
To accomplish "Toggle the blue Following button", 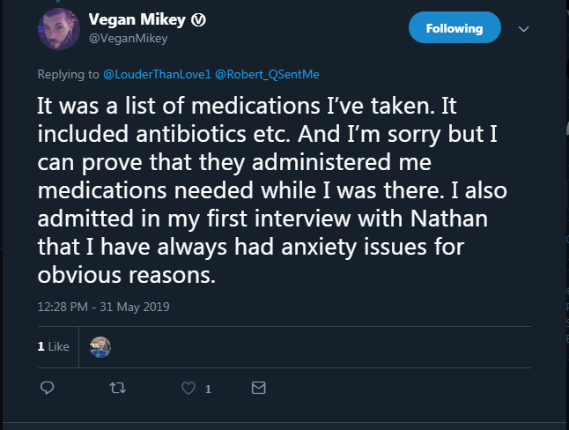I will (x=454, y=28).
